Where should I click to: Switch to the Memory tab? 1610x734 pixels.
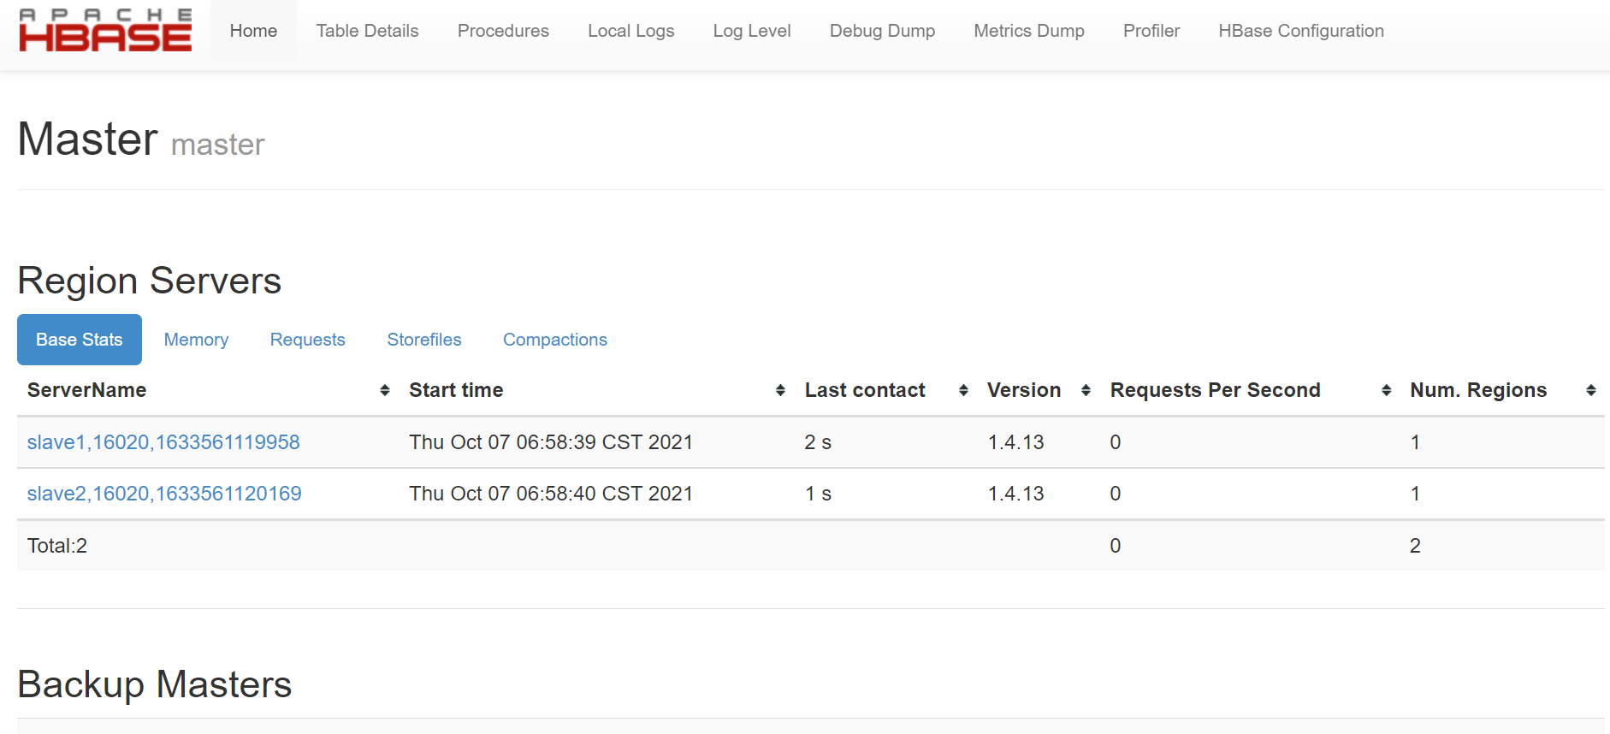(x=196, y=340)
